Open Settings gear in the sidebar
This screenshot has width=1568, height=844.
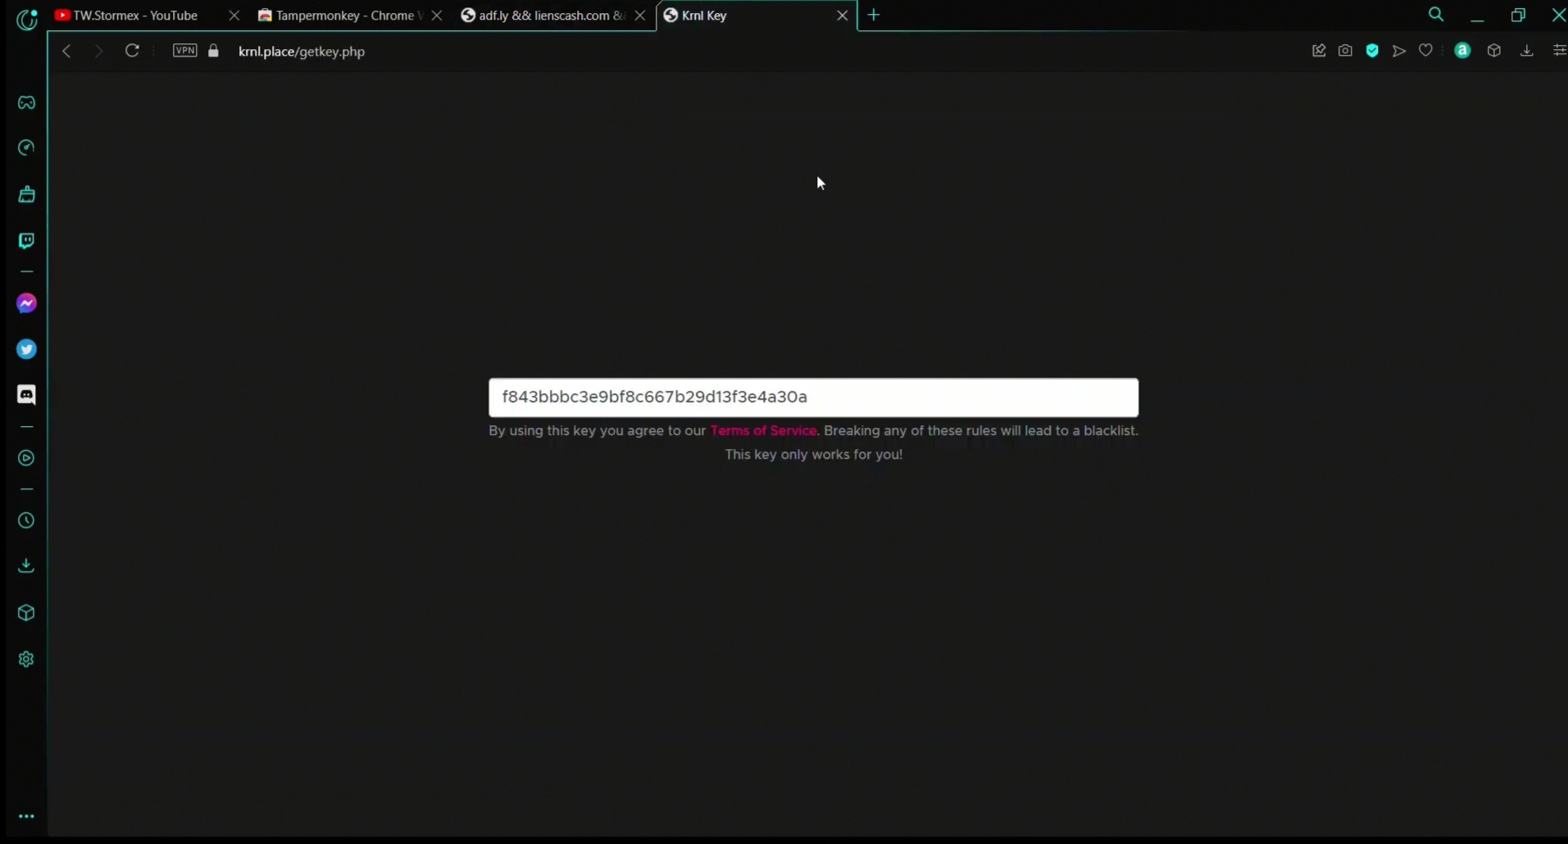(26, 659)
